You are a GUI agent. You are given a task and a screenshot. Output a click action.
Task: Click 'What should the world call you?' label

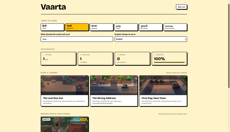pyautogui.click(x=55, y=34)
